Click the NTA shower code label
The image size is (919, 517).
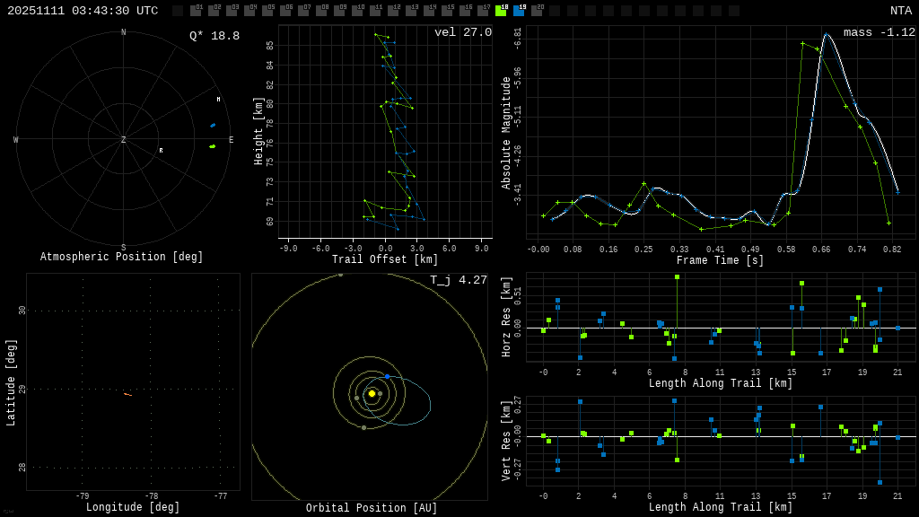tap(900, 11)
